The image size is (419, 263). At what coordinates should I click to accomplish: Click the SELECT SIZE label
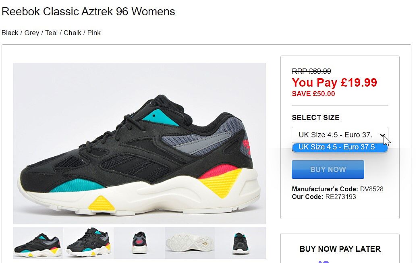315,118
